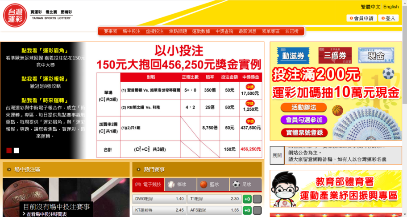Click the 登入 login button
This screenshot has height=217, width=407.
pos(388,18)
